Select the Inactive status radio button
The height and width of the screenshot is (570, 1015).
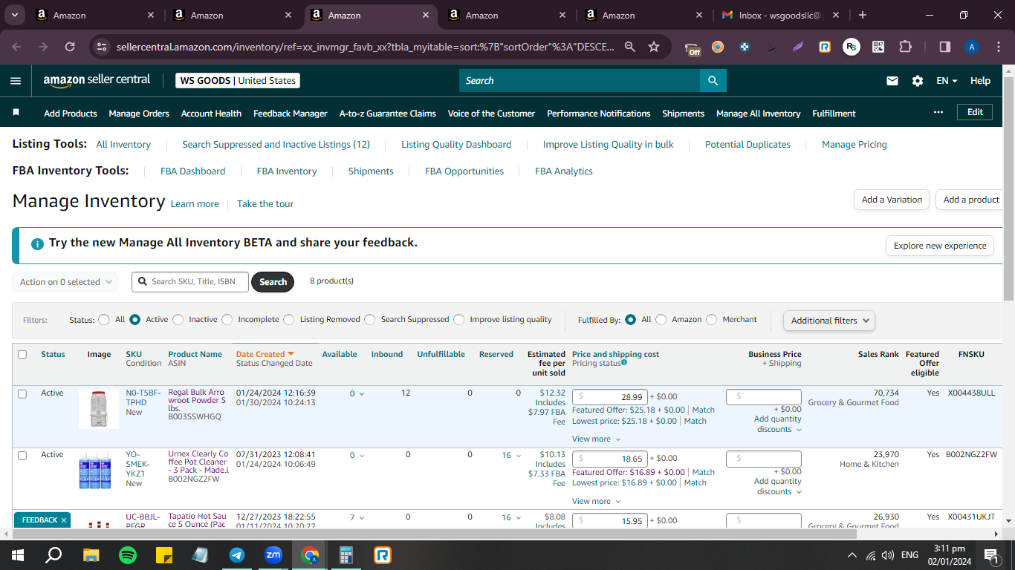178,320
